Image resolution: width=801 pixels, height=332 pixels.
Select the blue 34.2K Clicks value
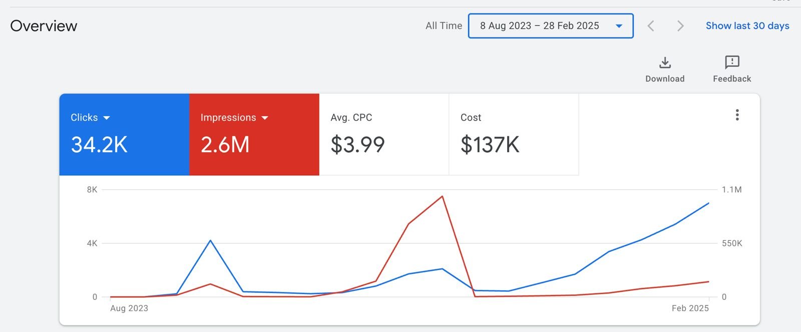coord(99,145)
